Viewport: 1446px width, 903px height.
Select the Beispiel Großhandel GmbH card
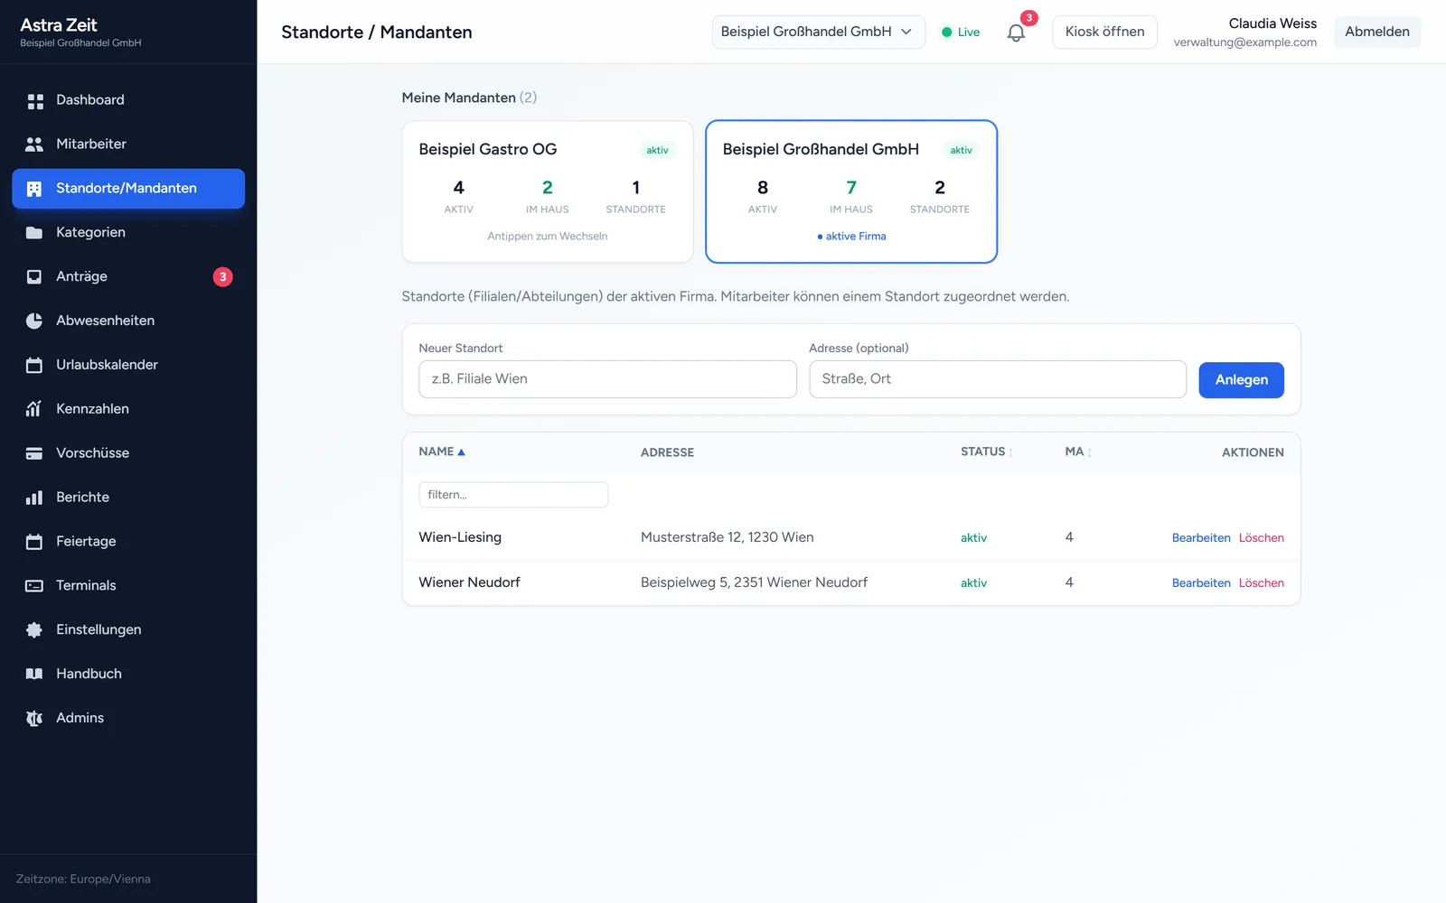[x=851, y=191]
